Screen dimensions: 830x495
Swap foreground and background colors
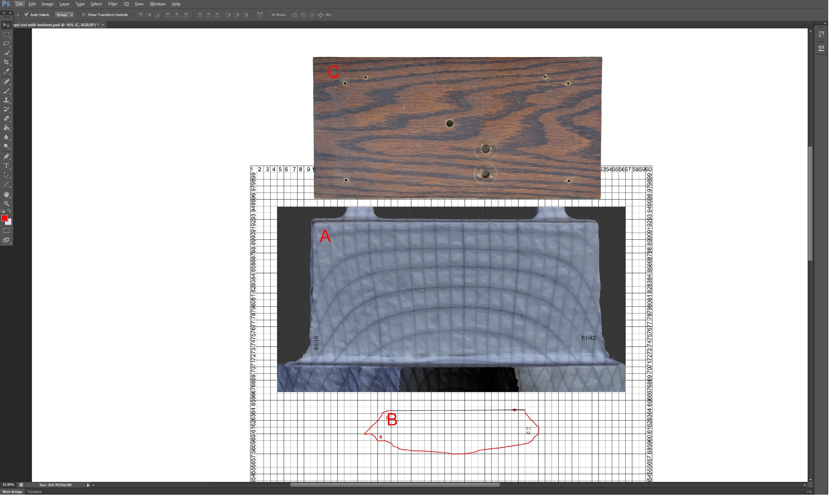(x=10, y=211)
